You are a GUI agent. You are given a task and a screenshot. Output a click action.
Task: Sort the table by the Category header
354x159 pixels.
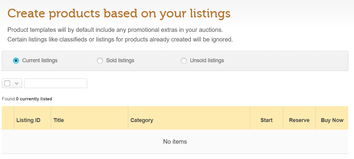pyautogui.click(x=142, y=120)
